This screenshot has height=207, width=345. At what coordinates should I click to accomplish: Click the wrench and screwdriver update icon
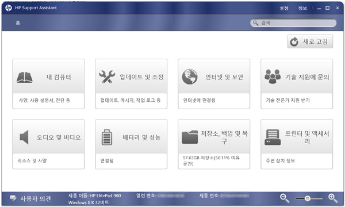107,77
